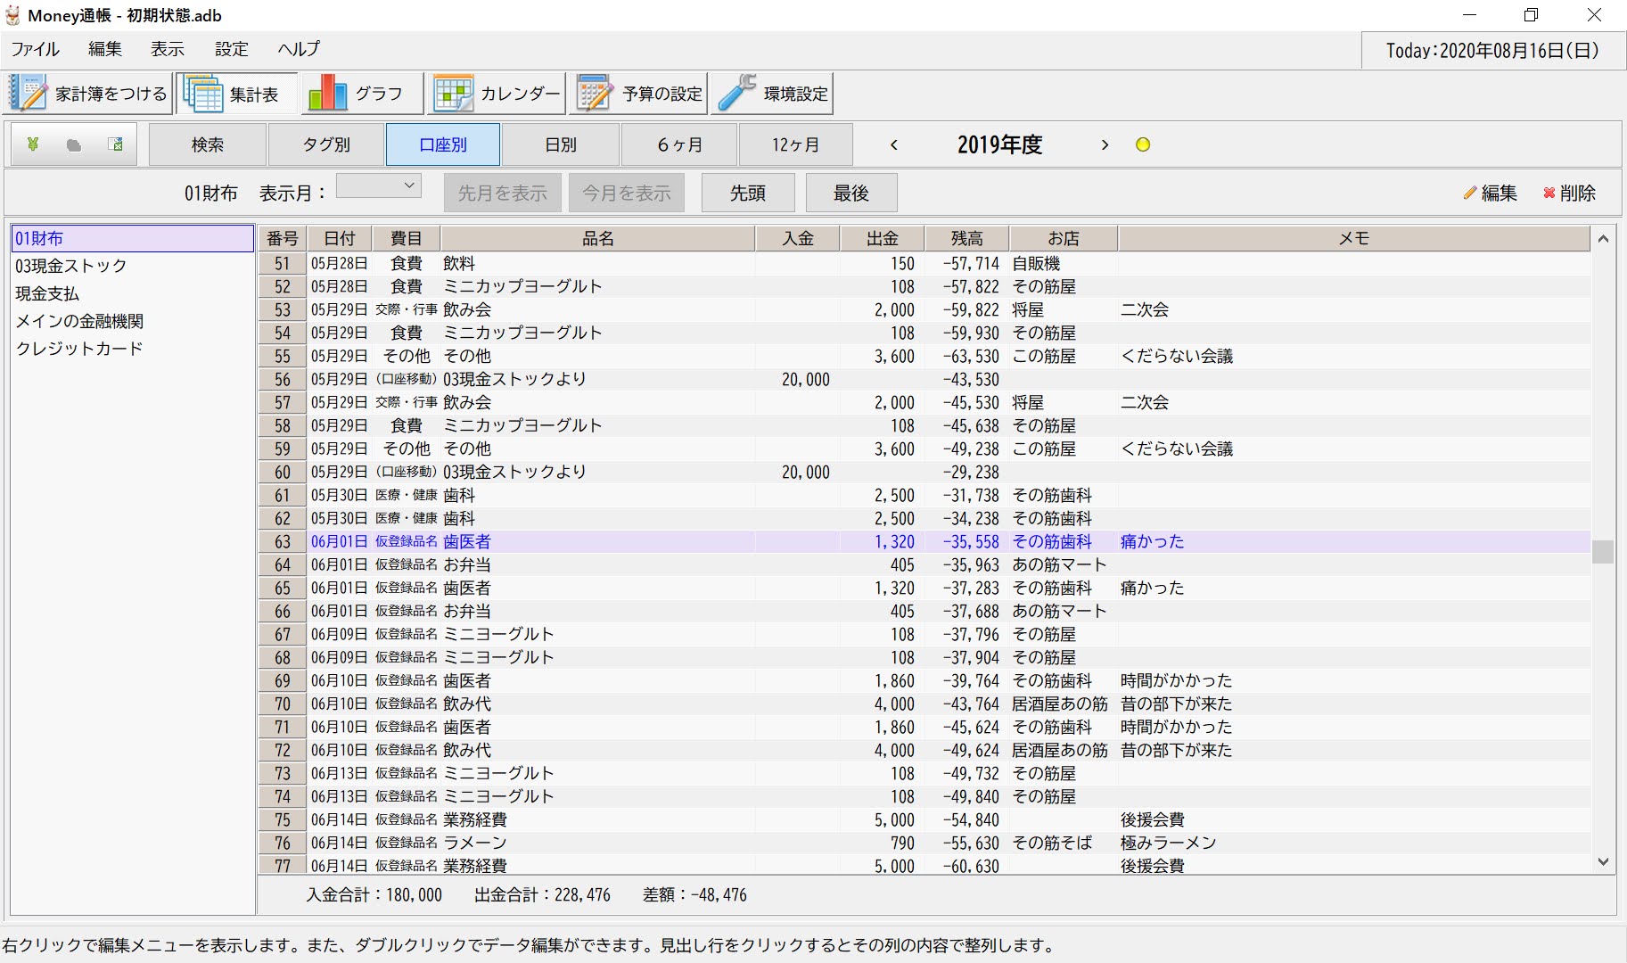The image size is (1627, 963).
Task: Switch to the 12ヶ月 tab
Action: 796,144
